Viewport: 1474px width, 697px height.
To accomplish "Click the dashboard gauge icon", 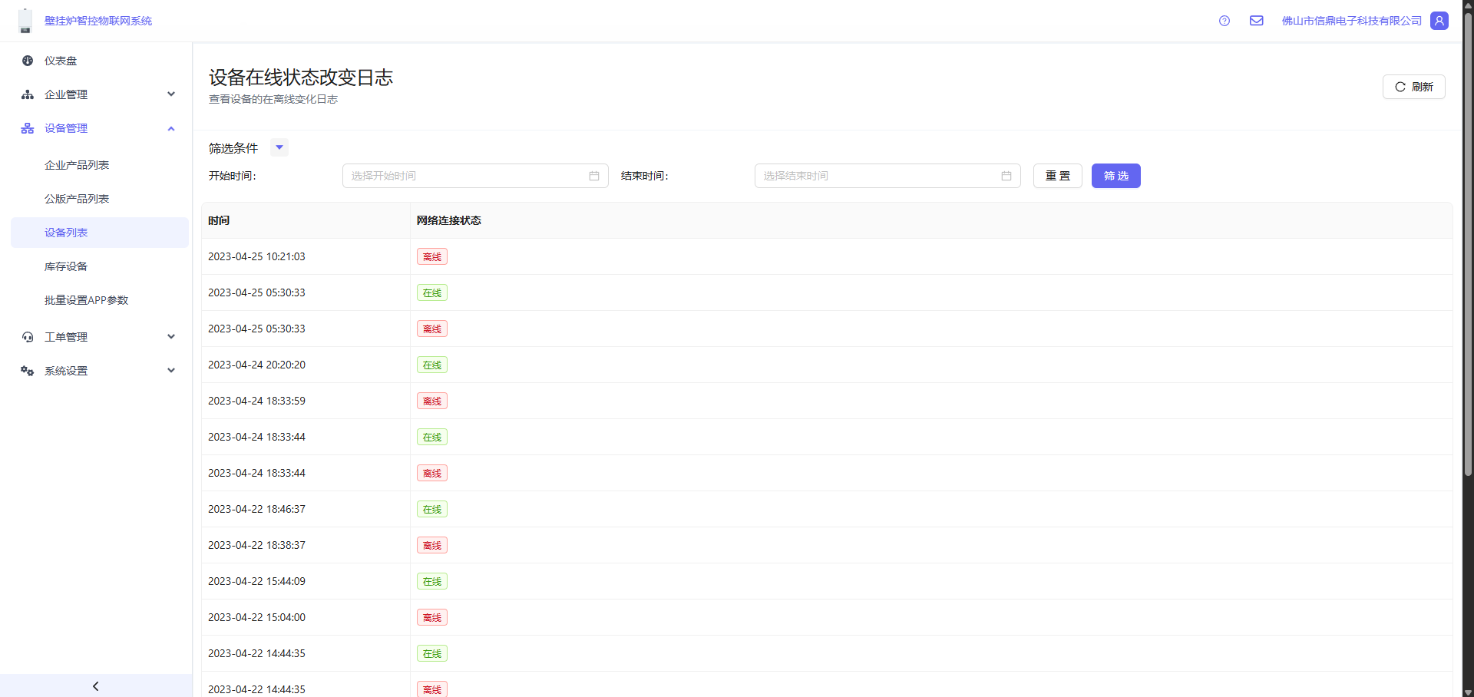I will click(x=28, y=61).
